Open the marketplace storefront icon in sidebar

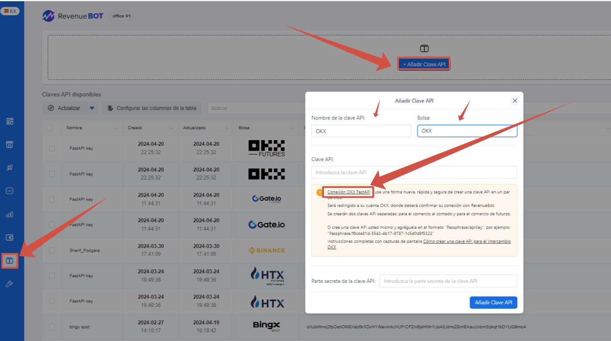click(x=10, y=144)
